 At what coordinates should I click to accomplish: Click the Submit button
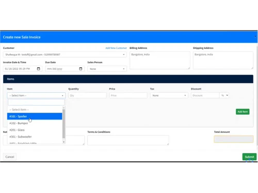coord(249,157)
